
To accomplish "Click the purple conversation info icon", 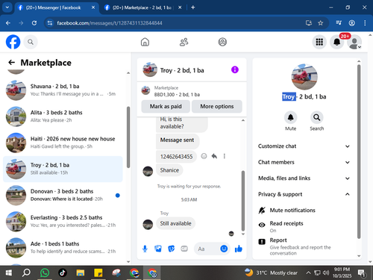I will 235,69.
